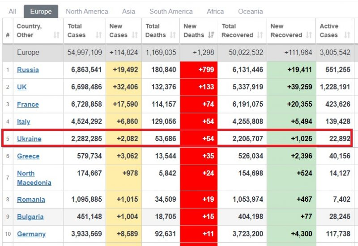The width and height of the screenshot is (358, 246).
Task: Click France total deaths 114,157
Action: pyautogui.click(x=164, y=104)
